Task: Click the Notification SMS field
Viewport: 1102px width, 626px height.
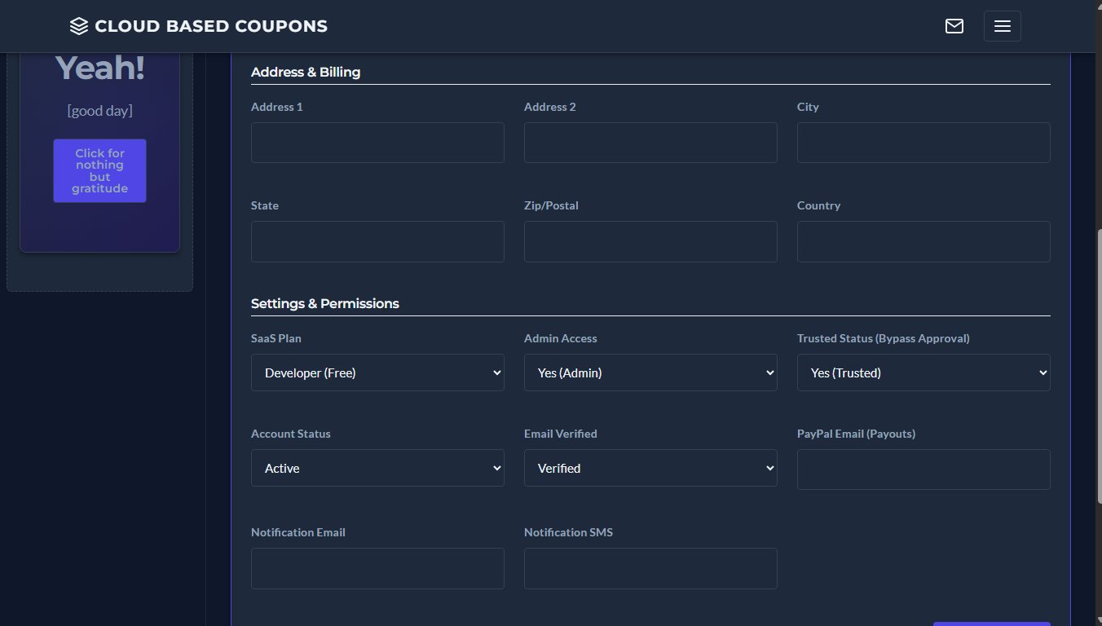Action: 650,568
